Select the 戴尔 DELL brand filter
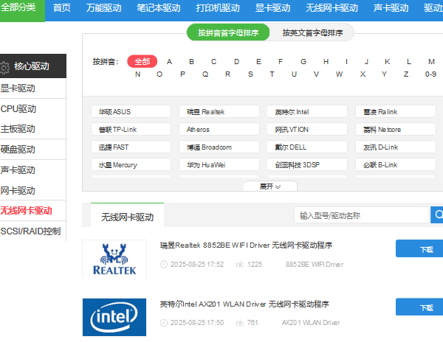This screenshot has width=443, height=342. (310, 147)
